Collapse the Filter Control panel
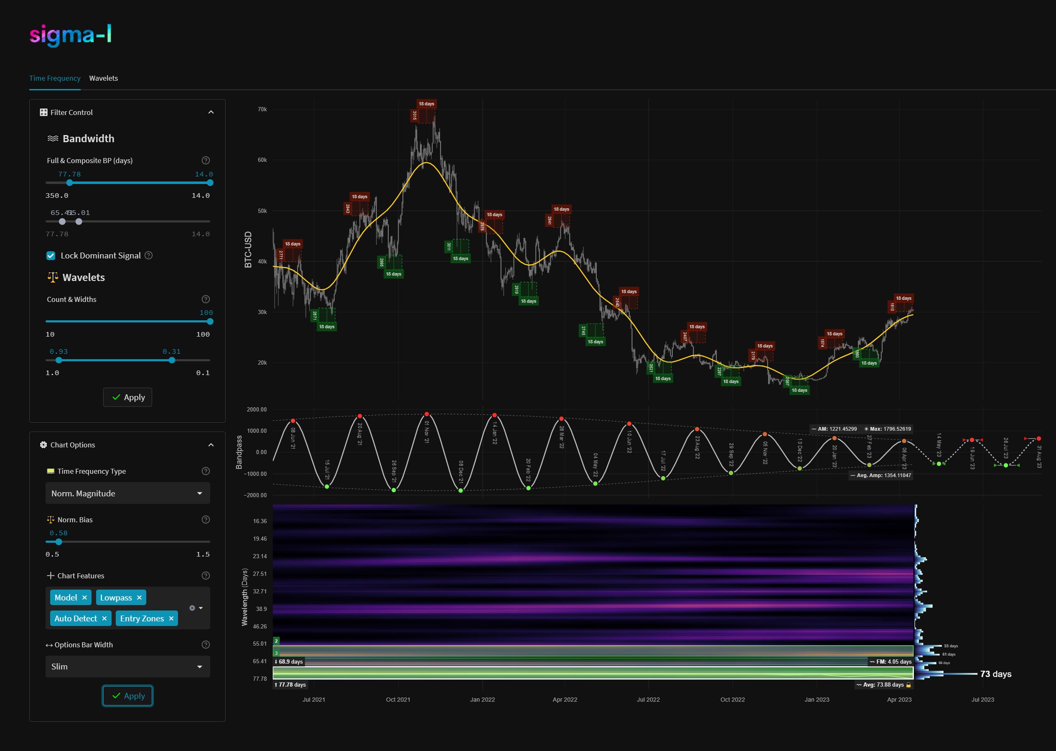 [211, 112]
